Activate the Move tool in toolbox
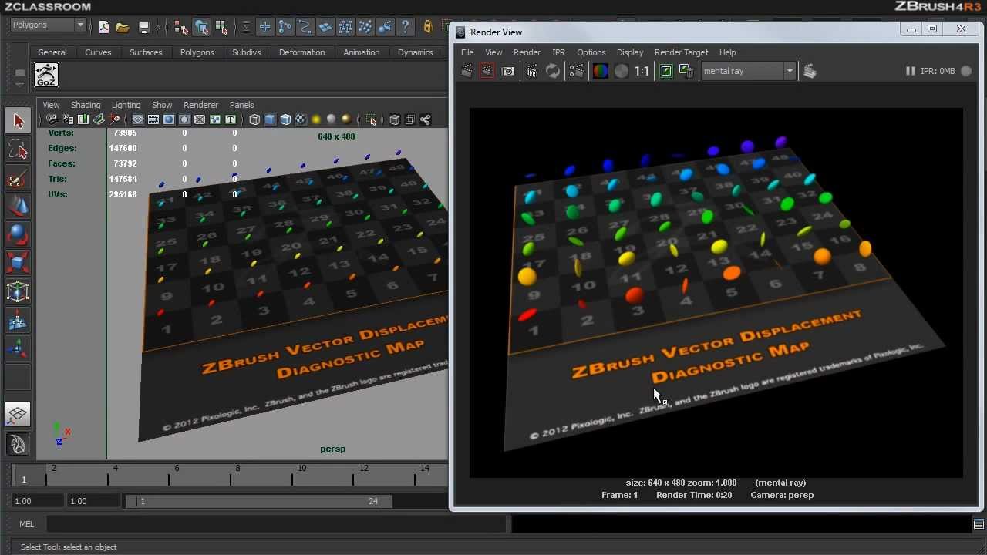This screenshot has width=987, height=555. click(x=19, y=206)
